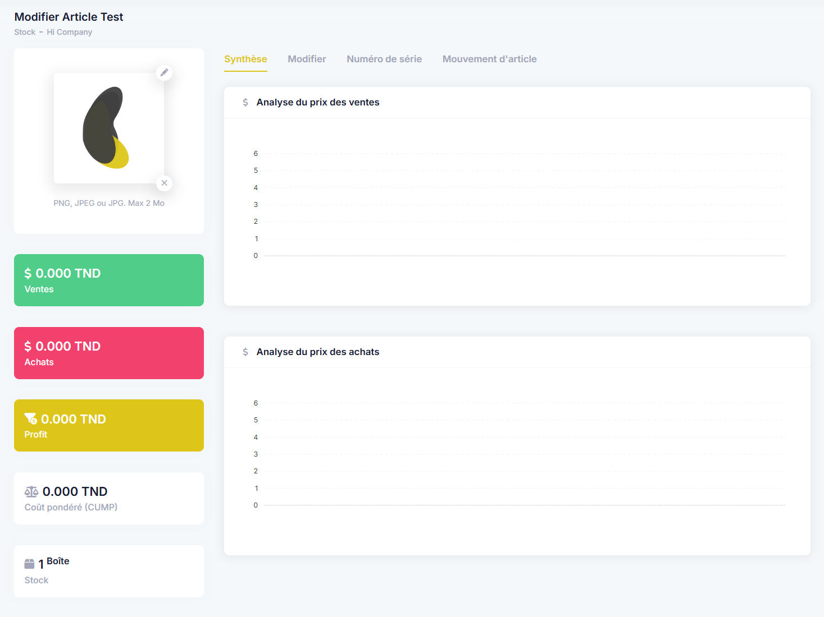Click the 0.000 TND CUMP amount
The height and width of the screenshot is (617, 824).
tap(75, 491)
